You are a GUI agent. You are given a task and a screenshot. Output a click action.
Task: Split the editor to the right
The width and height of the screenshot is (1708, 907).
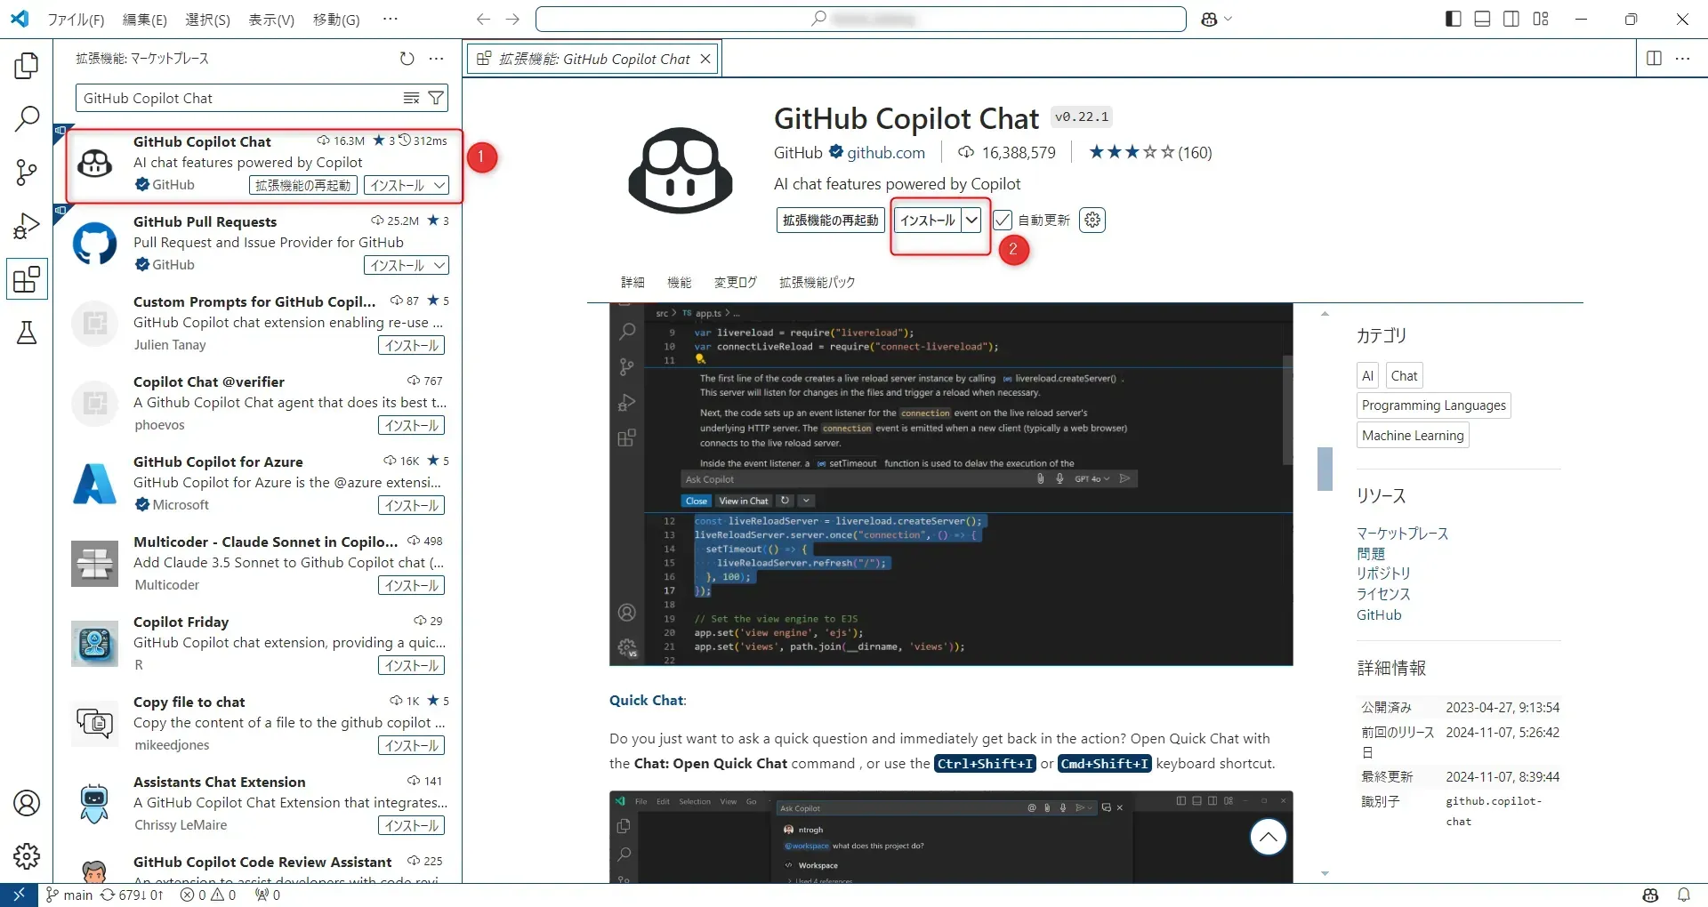(1654, 58)
